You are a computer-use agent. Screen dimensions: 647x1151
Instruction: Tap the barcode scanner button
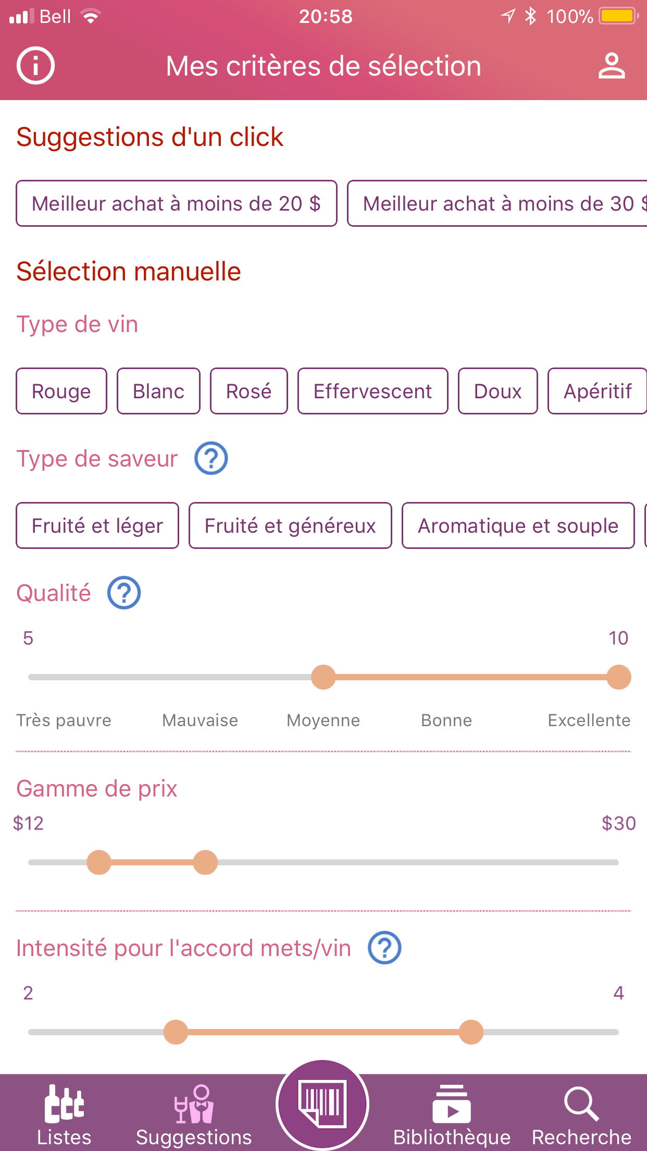tap(322, 1104)
